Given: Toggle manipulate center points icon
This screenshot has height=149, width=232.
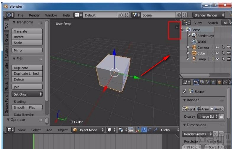Looking at the screenshot, I should pyautogui.click(x=131, y=130).
